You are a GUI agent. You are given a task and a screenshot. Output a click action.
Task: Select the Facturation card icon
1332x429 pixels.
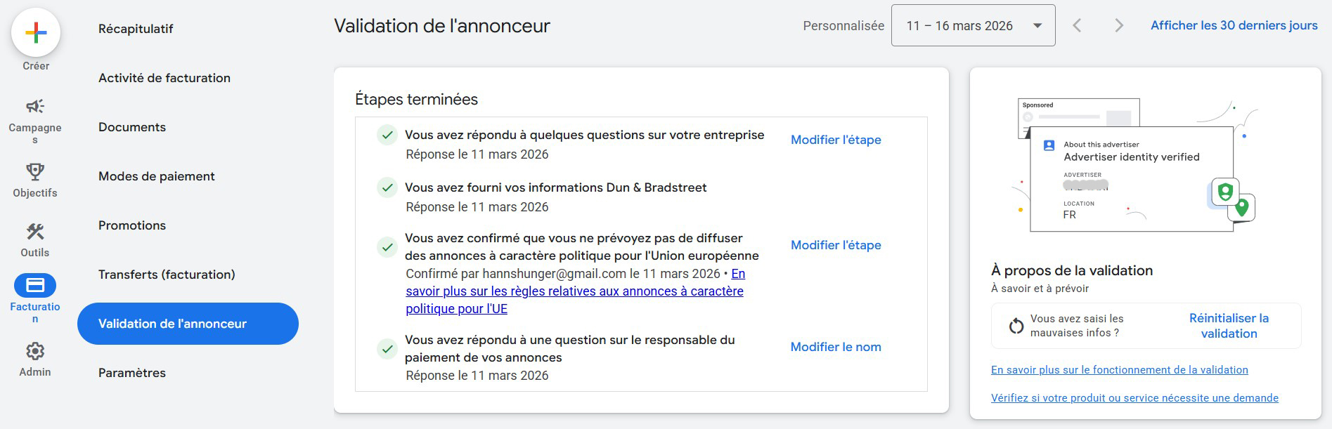tap(35, 285)
